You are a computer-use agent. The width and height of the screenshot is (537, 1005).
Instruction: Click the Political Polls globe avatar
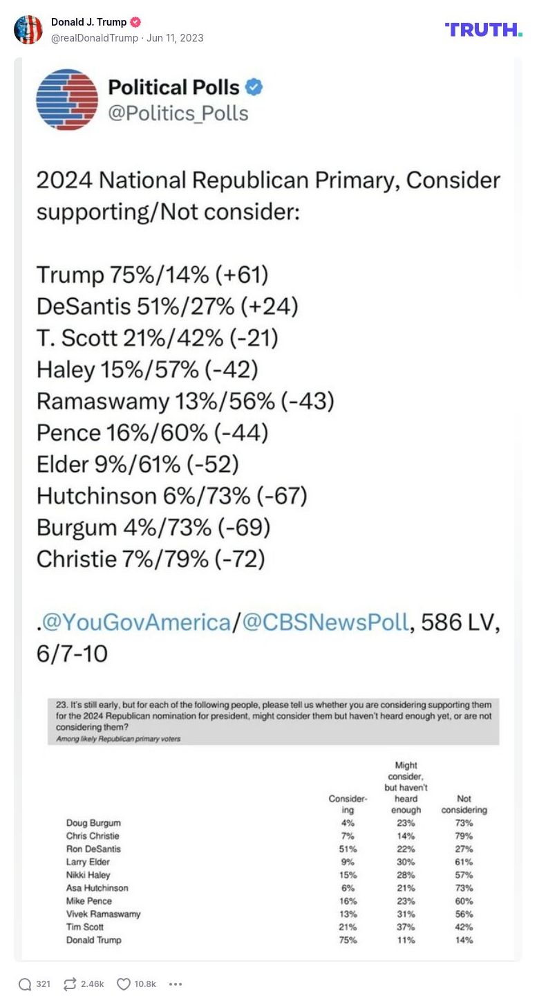point(67,100)
